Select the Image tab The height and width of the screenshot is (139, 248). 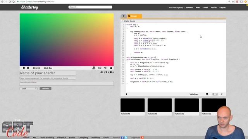tap(134, 16)
